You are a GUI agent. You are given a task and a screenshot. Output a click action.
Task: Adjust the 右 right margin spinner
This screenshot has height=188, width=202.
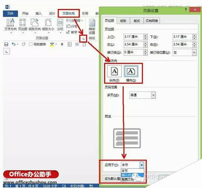[194, 44]
